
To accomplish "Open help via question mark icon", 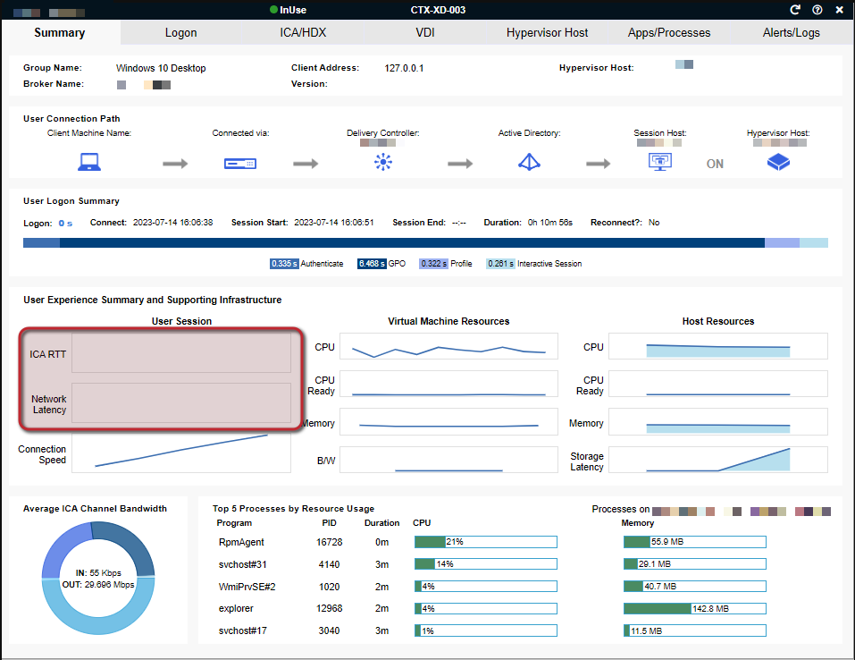I will click(x=817, y=10).
